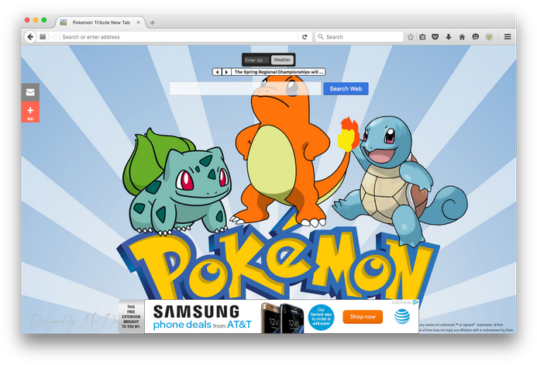Click Shop now in the Samsung ad
Viewport: 537px width, 365px height.
[363, 317]
